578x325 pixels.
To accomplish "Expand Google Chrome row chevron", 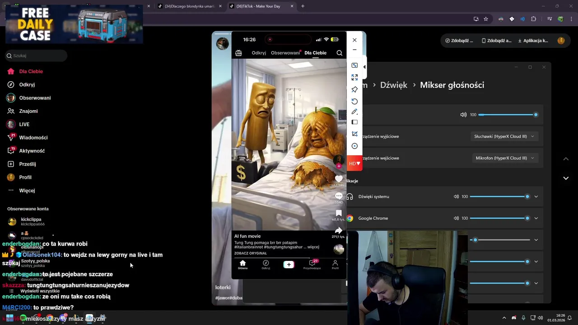I will [536, 218].
